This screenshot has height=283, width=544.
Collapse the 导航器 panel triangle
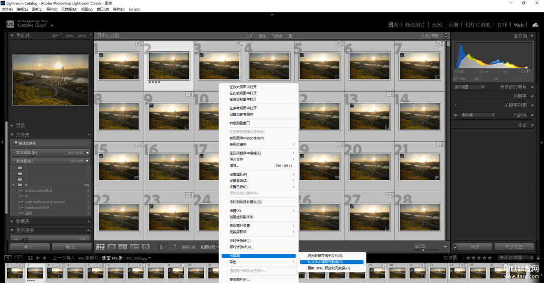(x=12, y=35)
